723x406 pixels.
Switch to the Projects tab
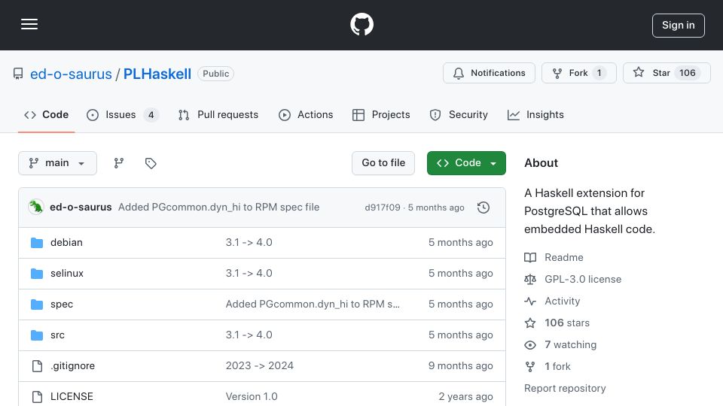point(381,114)
